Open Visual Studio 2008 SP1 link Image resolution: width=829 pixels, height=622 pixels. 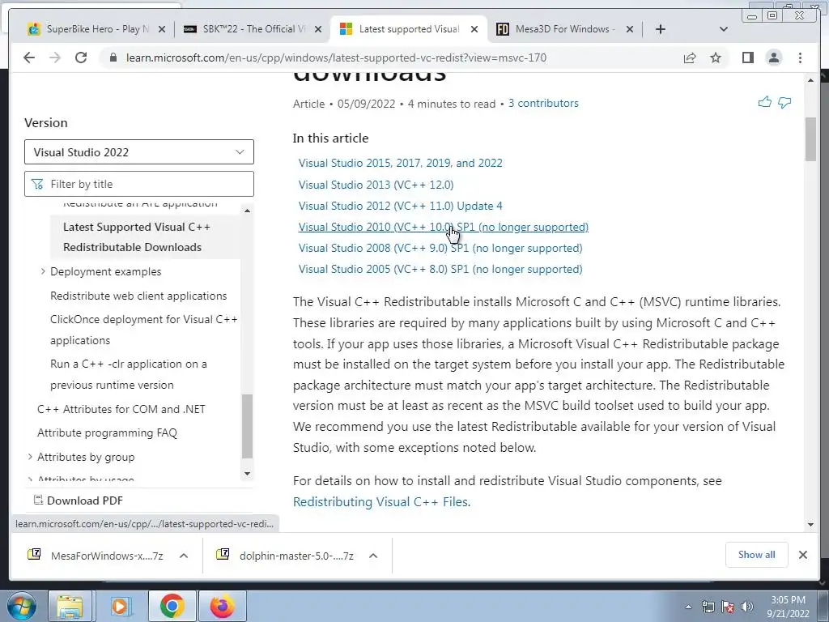(440, 248)
